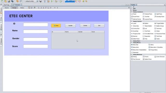Click the Undo toolbar icon
This screenshot has height=93, width=166.
pyautogui.click(x=17, y=1)
